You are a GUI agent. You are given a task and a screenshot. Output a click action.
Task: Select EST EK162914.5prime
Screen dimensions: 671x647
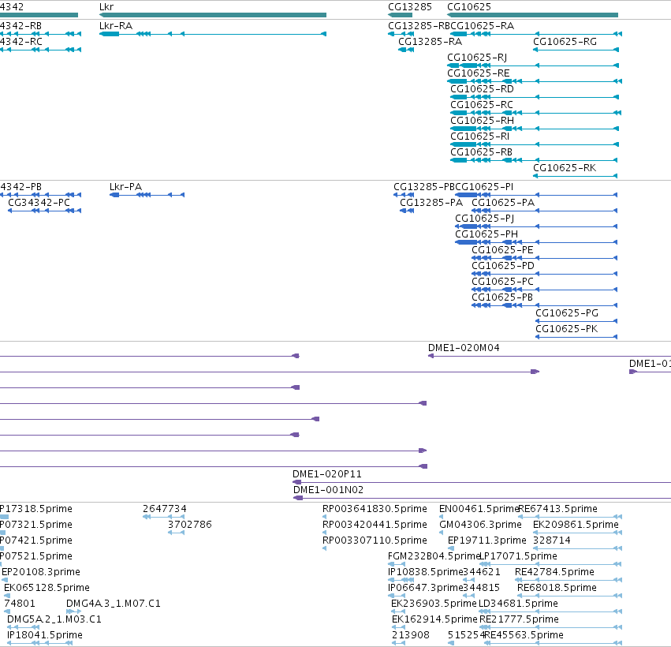tap(398, 628)
